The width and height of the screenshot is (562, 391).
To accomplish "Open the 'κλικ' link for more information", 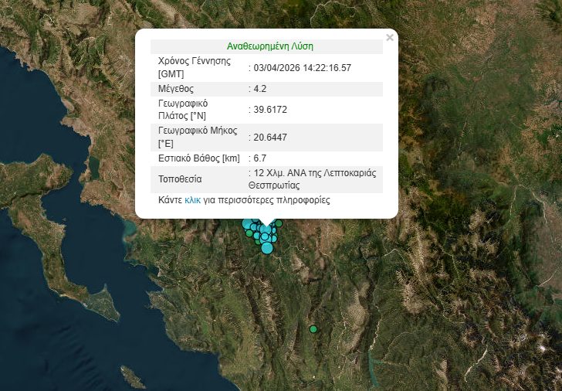I will (x=193, y=200).
